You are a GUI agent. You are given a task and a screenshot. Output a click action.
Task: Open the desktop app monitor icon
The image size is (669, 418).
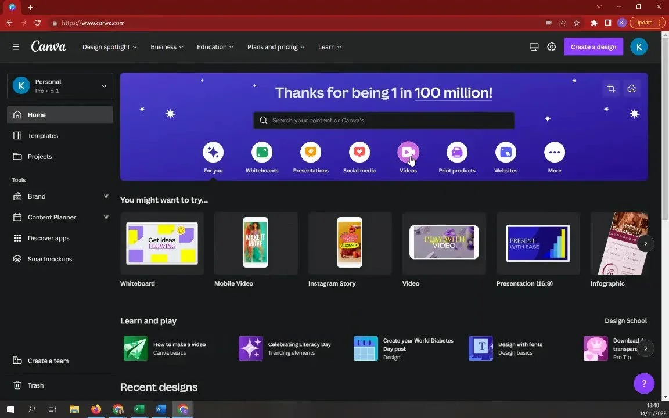(534, 47)
